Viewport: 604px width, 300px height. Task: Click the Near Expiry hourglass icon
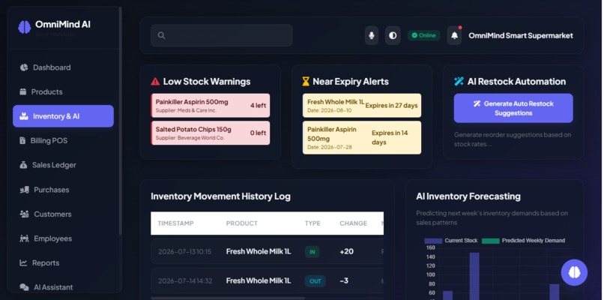click(x=306, y=81)
